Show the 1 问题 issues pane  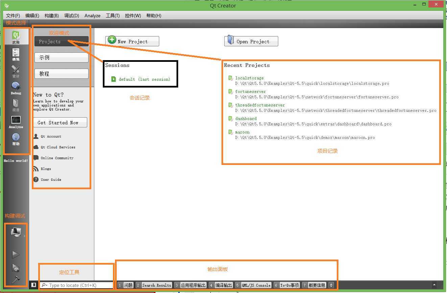click(x=125, y=285)
